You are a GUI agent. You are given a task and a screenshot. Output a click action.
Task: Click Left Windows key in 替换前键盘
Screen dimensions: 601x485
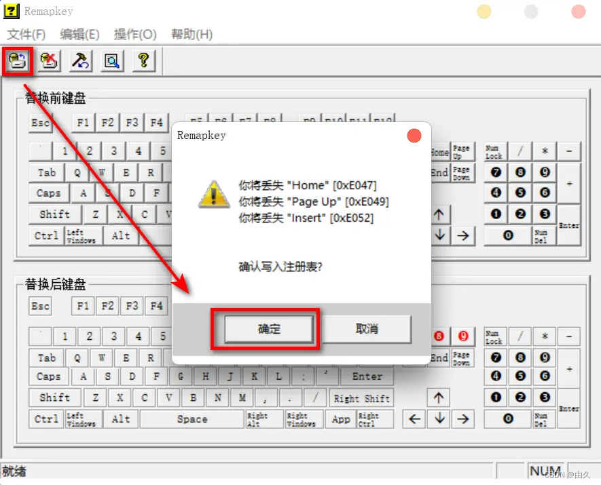84,236
